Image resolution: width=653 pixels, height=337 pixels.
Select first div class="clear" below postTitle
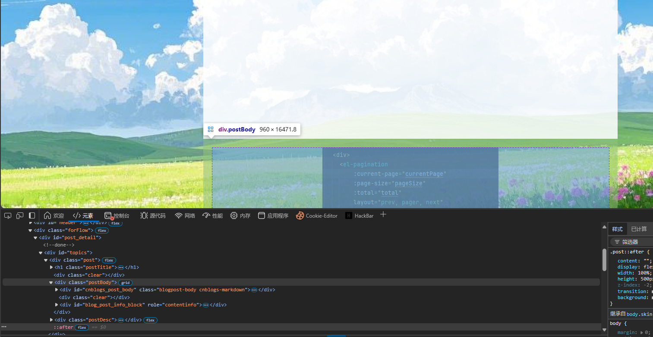[x=89, y=275]
